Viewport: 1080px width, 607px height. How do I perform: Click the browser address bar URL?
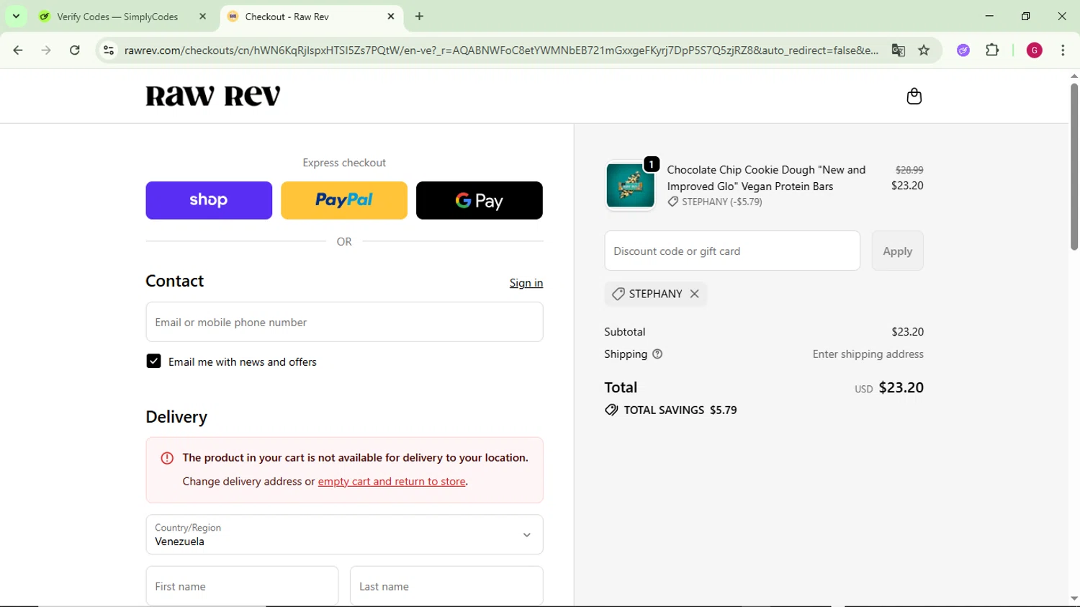click(501, 50)
